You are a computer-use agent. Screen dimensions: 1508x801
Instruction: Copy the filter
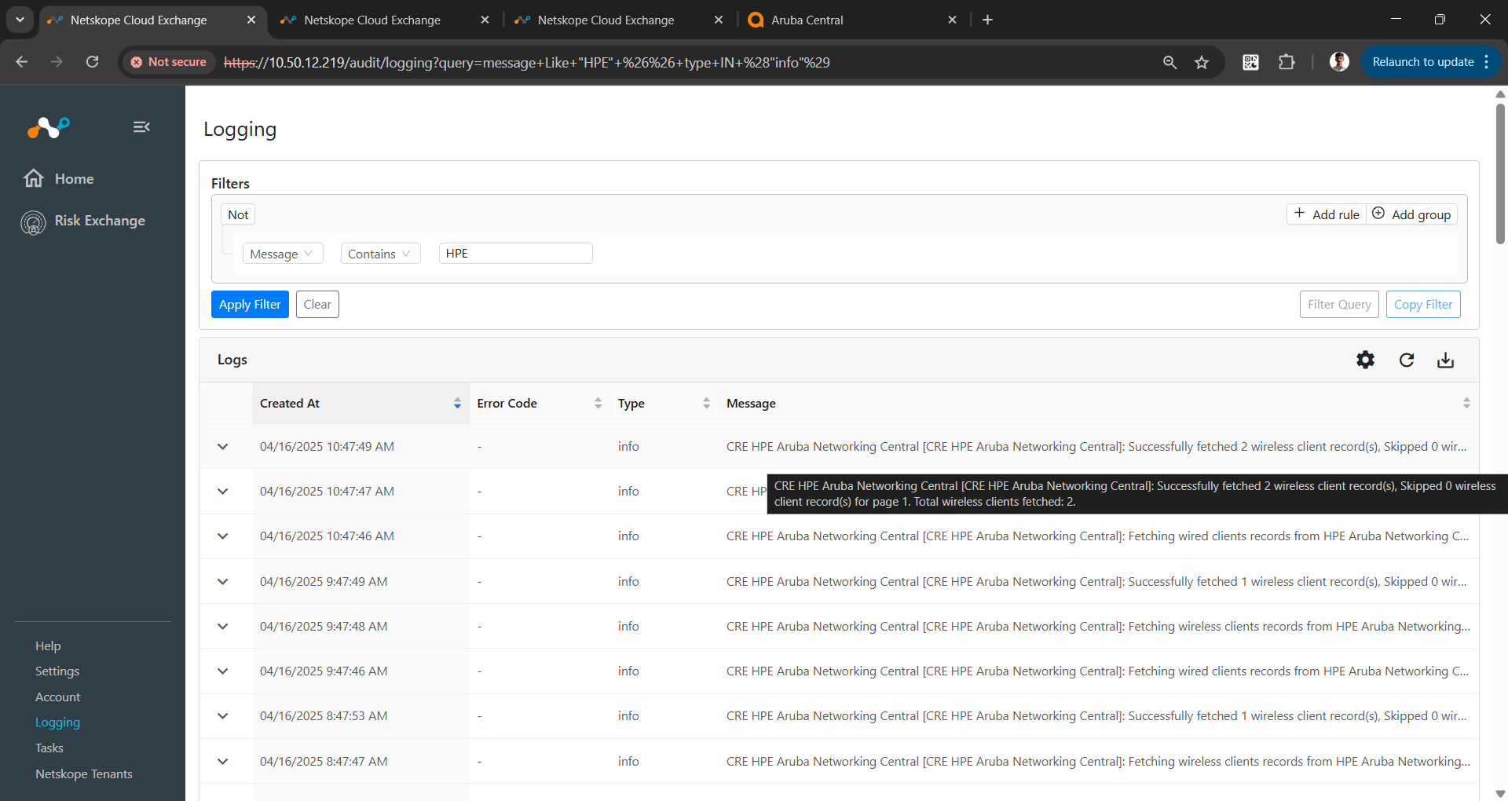point(1423,305)
